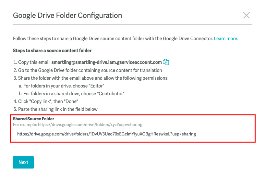Focus the Shared Source Folder URL field
The image size is (265, 175).
pyautogui.click(x=132, y=134)
